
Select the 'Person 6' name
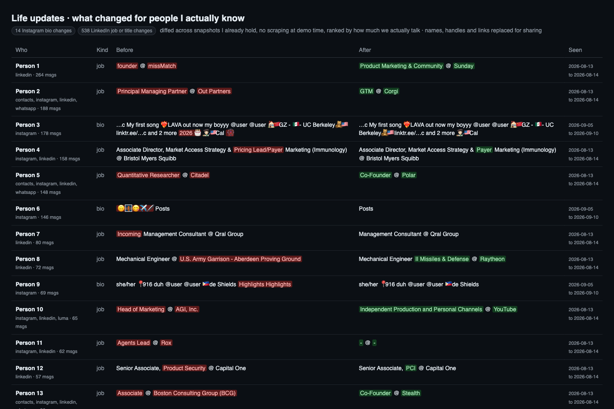(27, 209)
